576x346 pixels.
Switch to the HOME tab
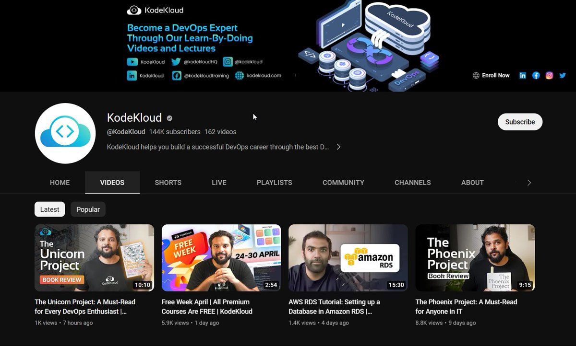click(x=60, y=183)
